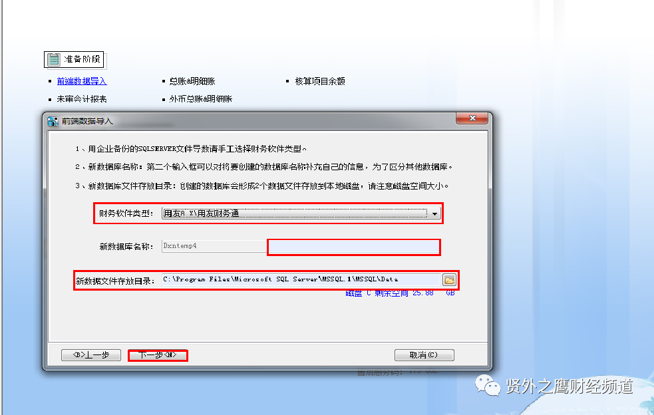The width and height of the screenshot is (654, 415).
Task: Click the 新数据文件存放目录 path field
Action: [301, 280]
